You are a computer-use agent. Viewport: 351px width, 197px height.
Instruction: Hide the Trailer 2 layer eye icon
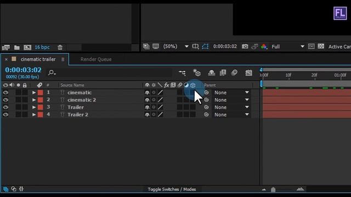click(5, 114)
